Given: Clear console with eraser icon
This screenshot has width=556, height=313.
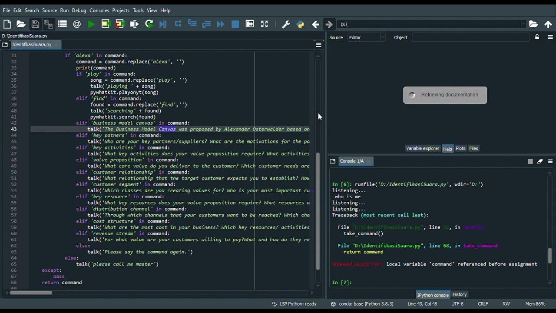Looking at the screenshot, I should (x=540, y=161).
